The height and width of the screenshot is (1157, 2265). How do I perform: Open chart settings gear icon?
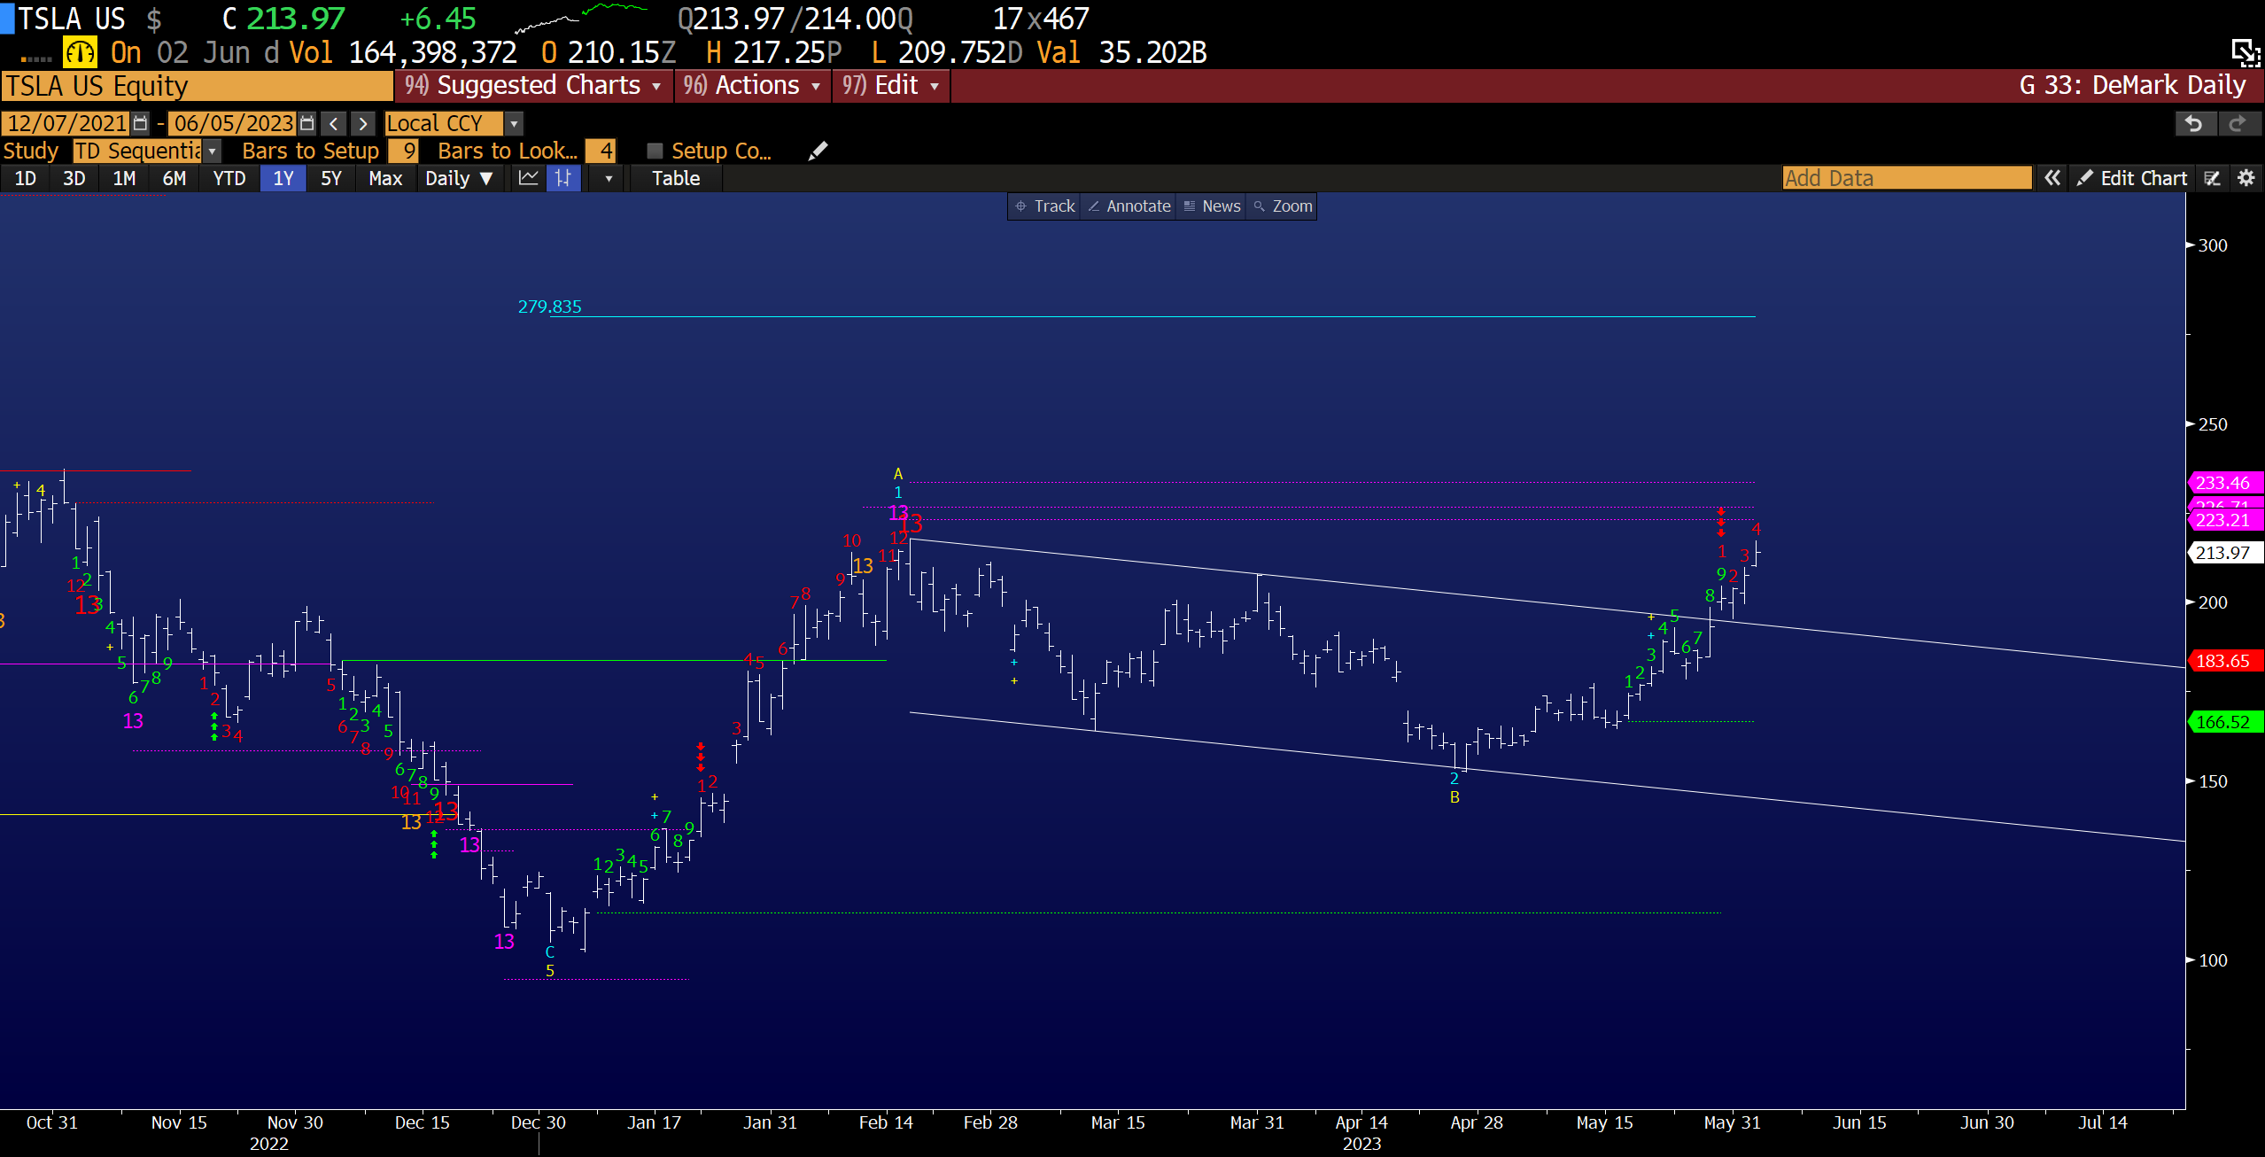click(2246, 178)
